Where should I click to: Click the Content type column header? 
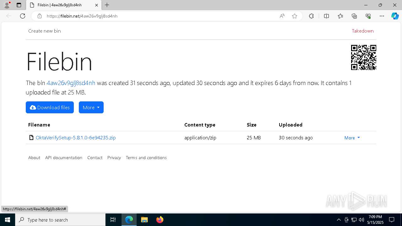click(200, 125)
